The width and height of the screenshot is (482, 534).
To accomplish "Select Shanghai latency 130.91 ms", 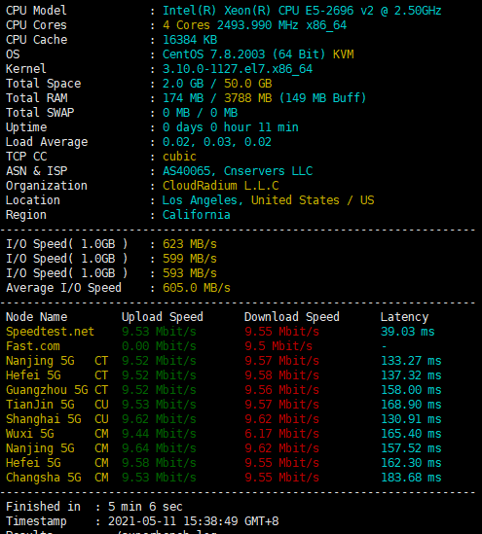I will (411, 419).
